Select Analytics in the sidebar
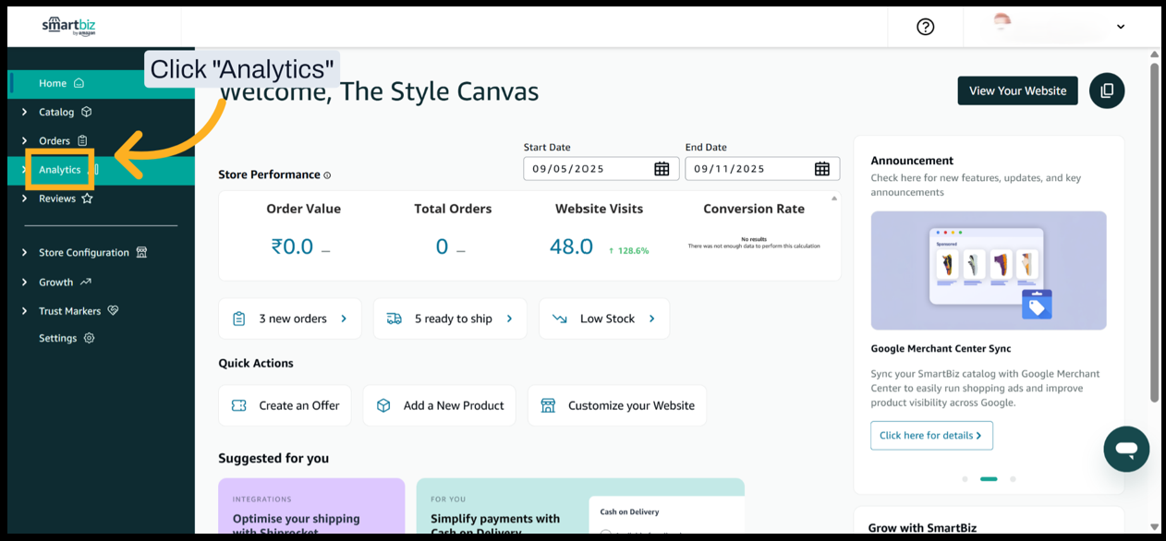The width and height of the screenshot is (1166, 541). click(x=60, y=170)
